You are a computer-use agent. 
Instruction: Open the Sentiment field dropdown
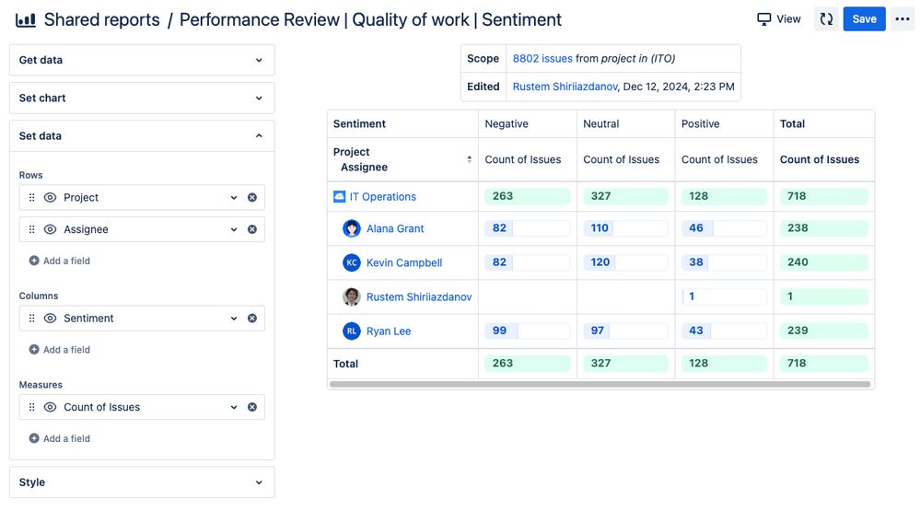pyautogui.click(x=234, y=319)
